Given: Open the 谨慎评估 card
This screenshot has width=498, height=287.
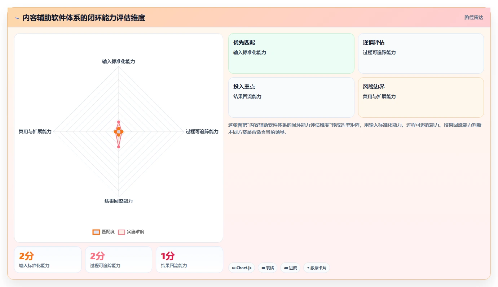Looking at the screenshot, I should pyautogui.click(x=421, y=53).
